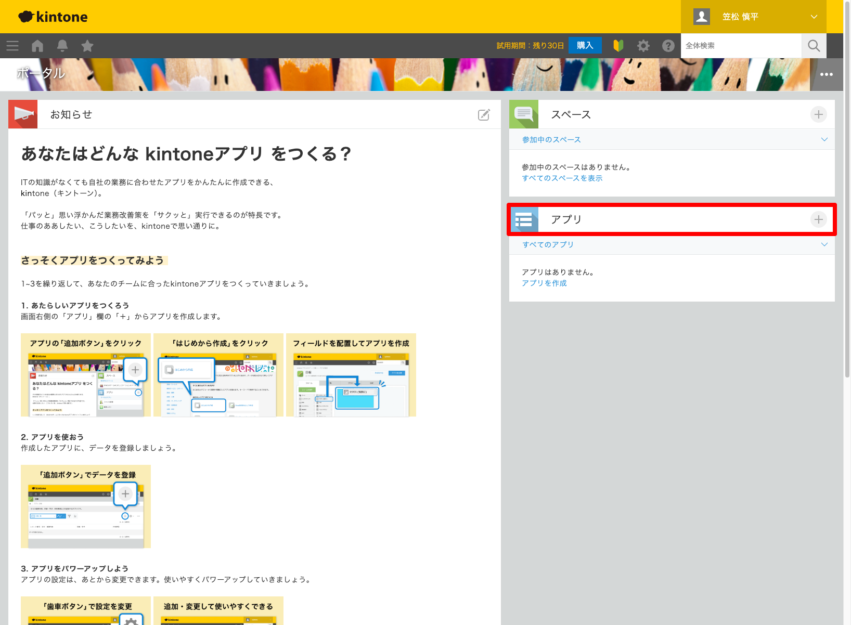Open the notifications bell
The width and height of the screenshot is (851, 625).
coord(62,46)
